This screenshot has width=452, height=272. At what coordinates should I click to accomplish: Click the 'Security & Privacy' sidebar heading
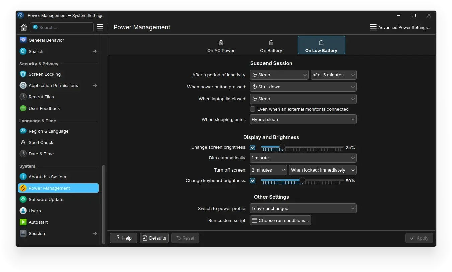pyautogui.click(x=39, y=64)
